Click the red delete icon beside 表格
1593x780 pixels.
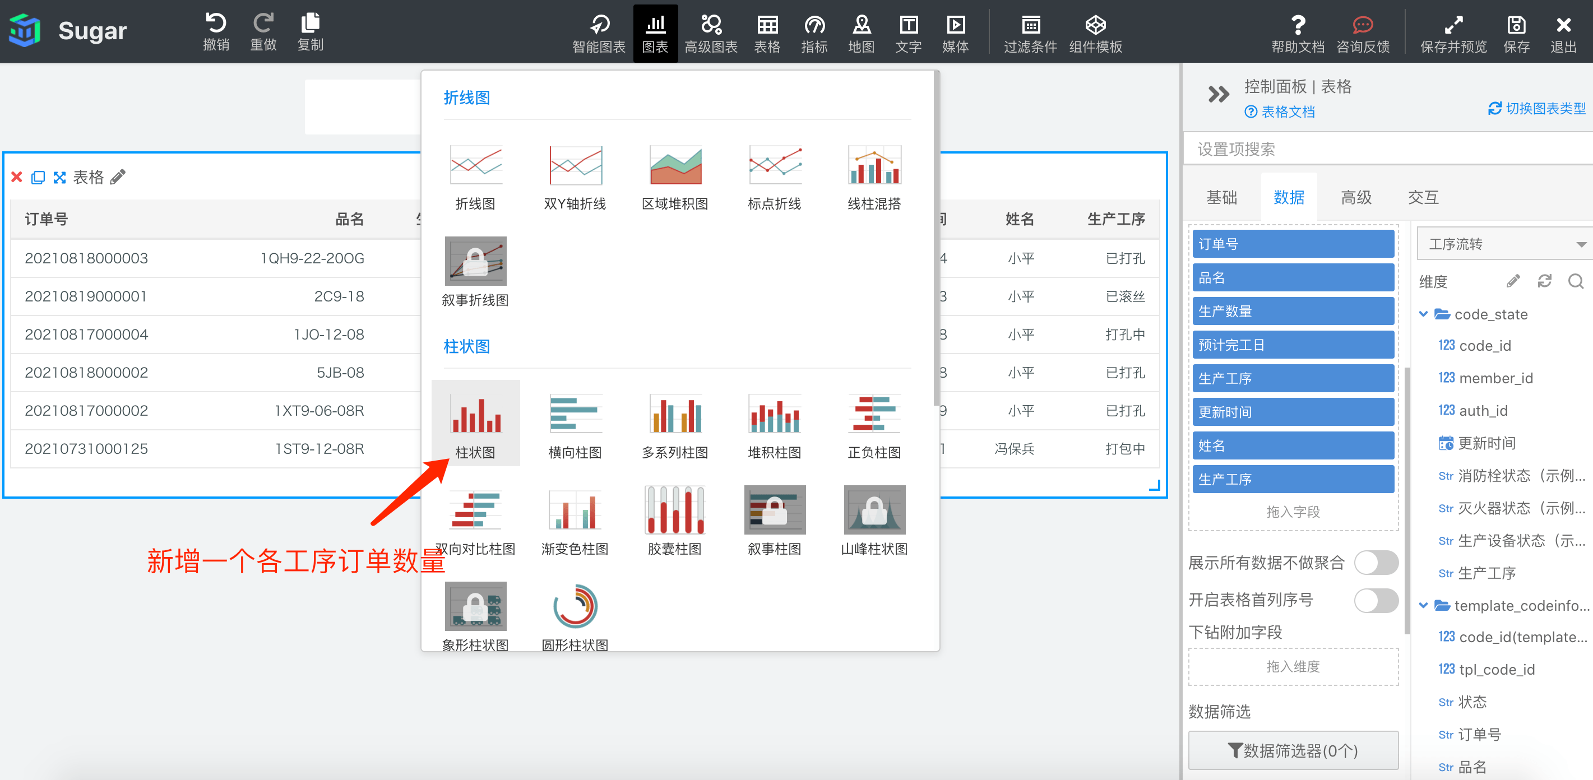(x=17, y=178)
